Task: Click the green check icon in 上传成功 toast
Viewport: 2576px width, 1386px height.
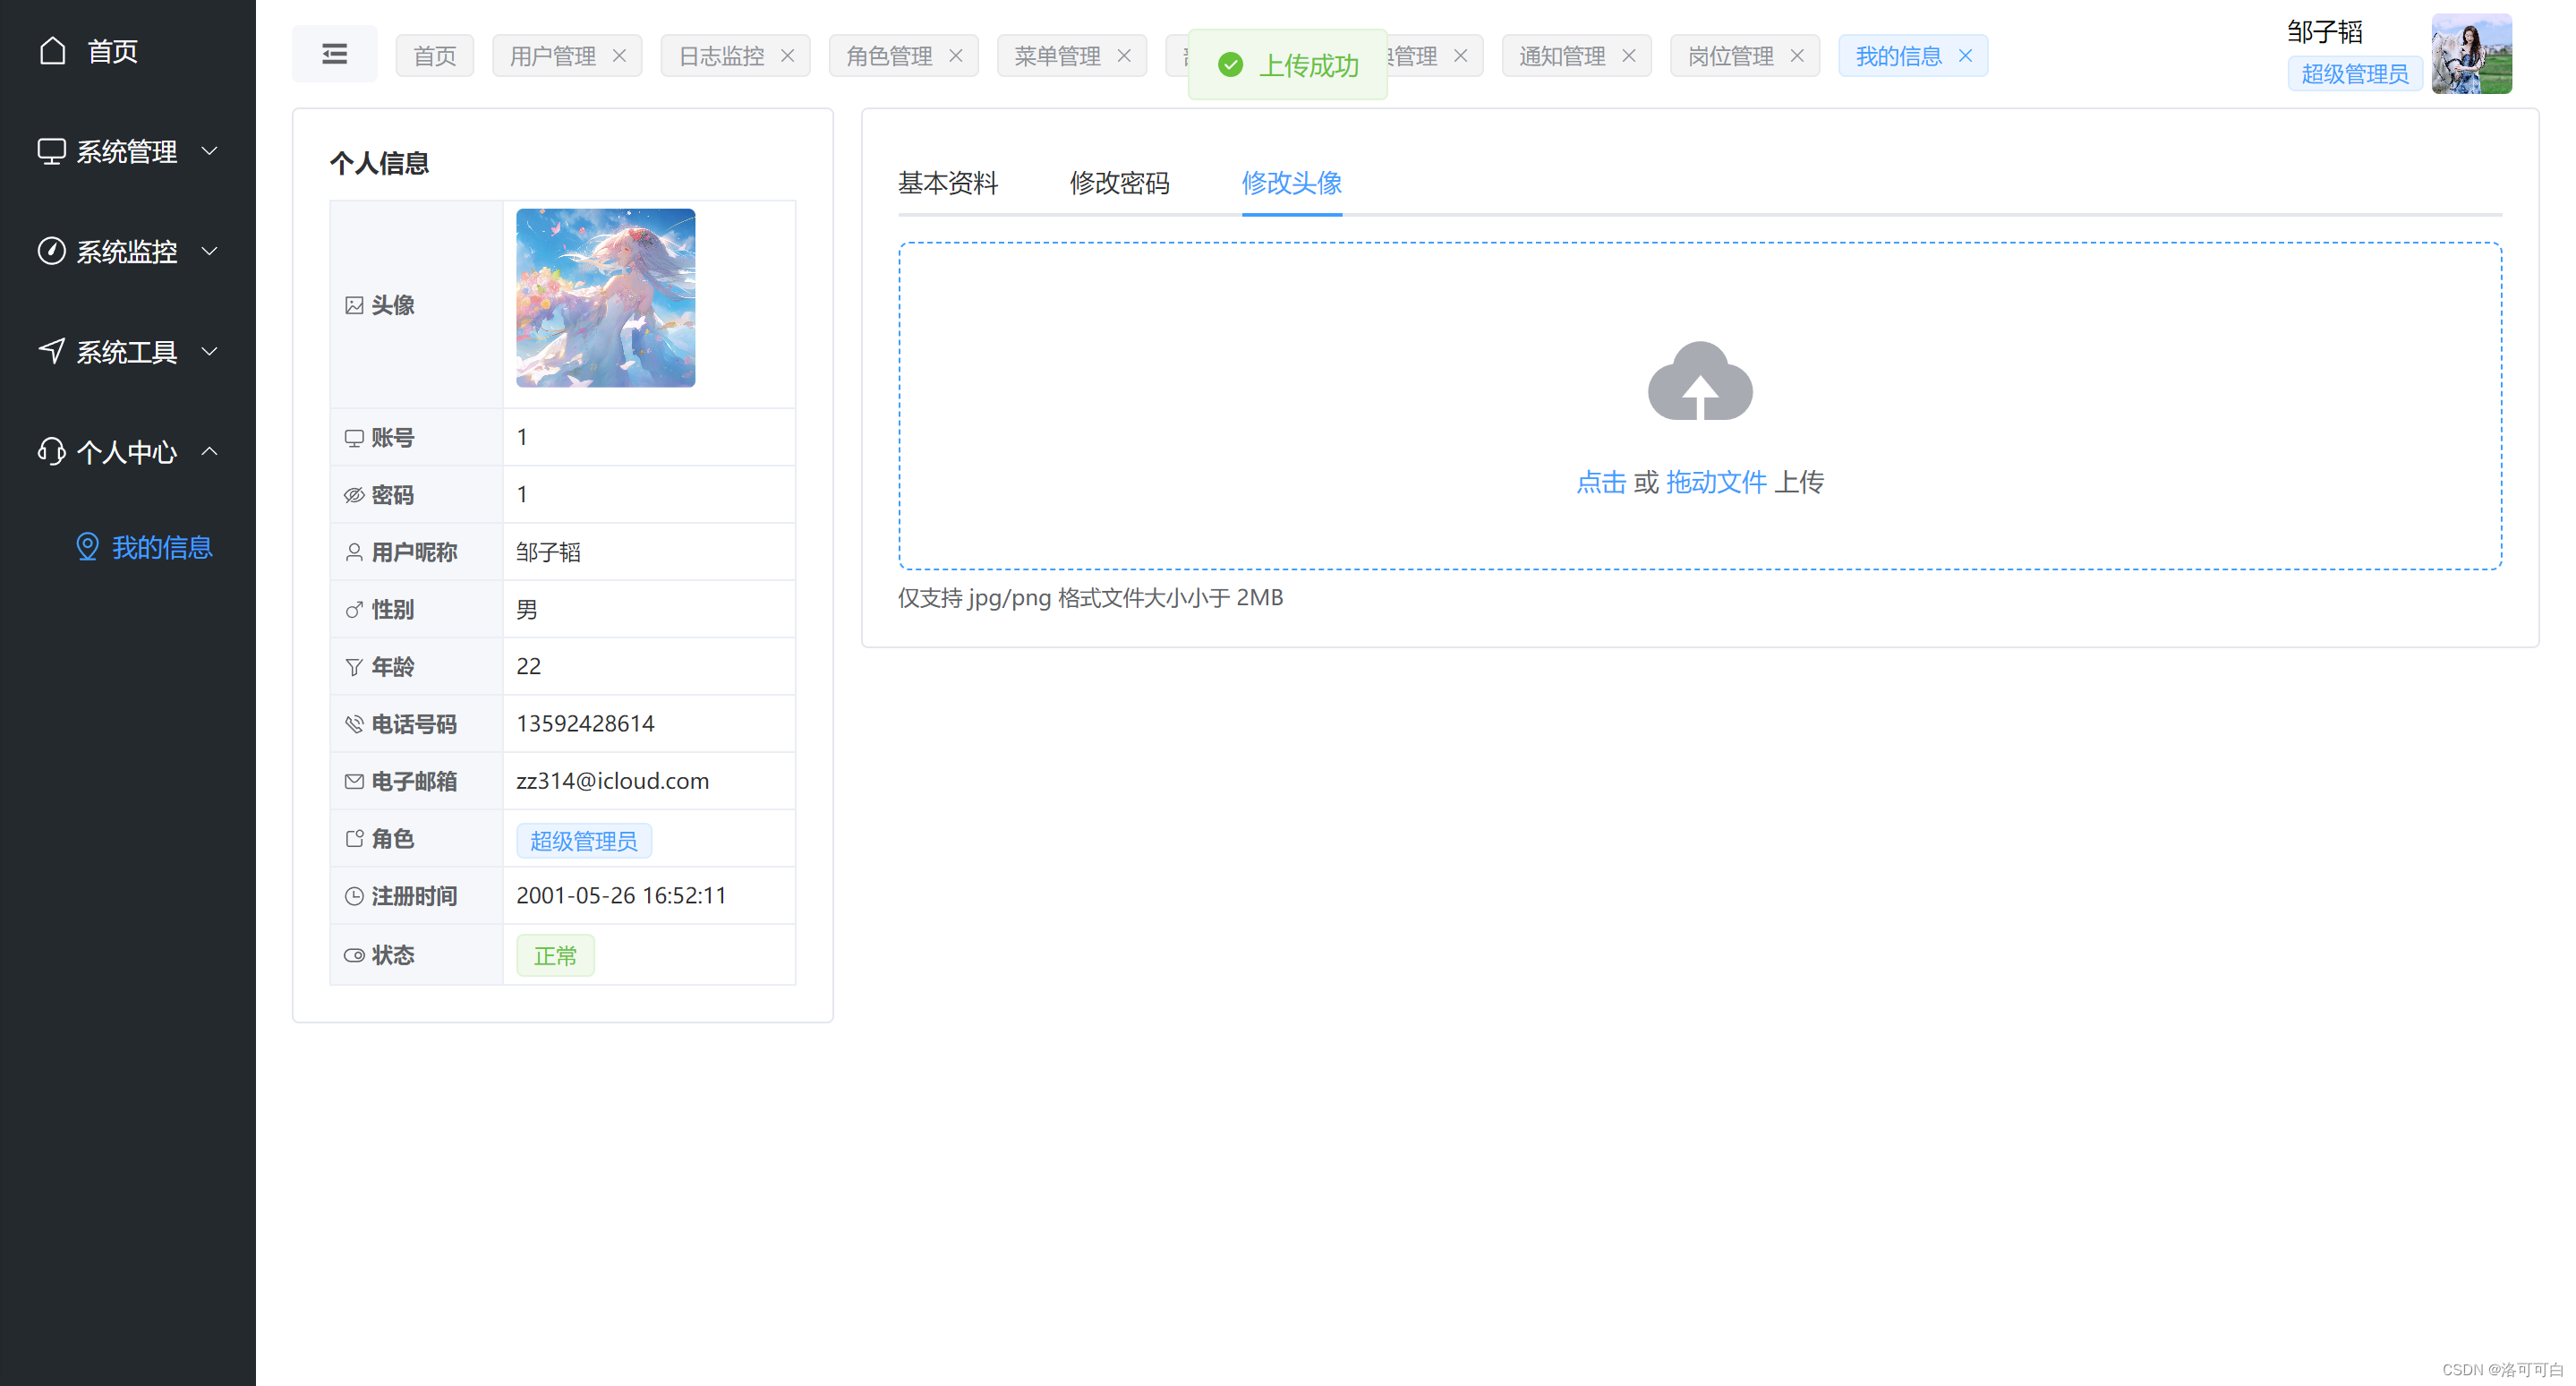Action: click(1230, 65)
